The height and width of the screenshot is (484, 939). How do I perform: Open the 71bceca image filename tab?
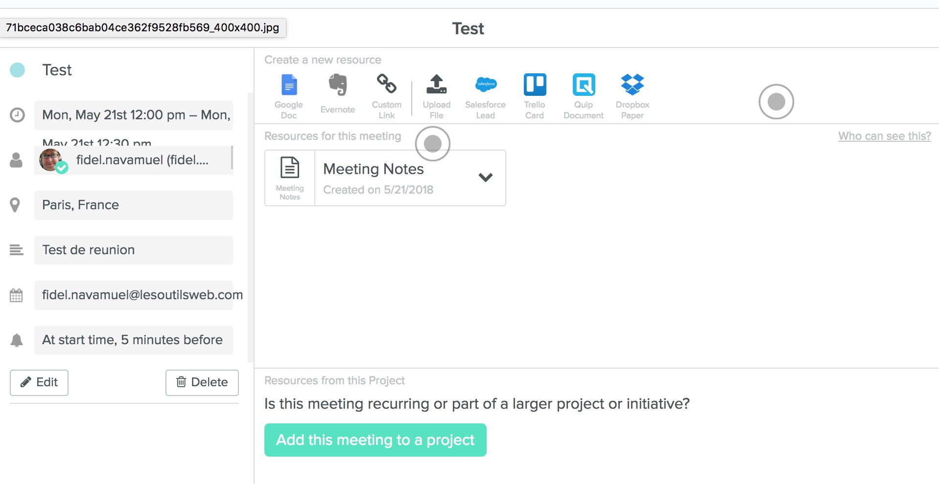click(142, 27)
